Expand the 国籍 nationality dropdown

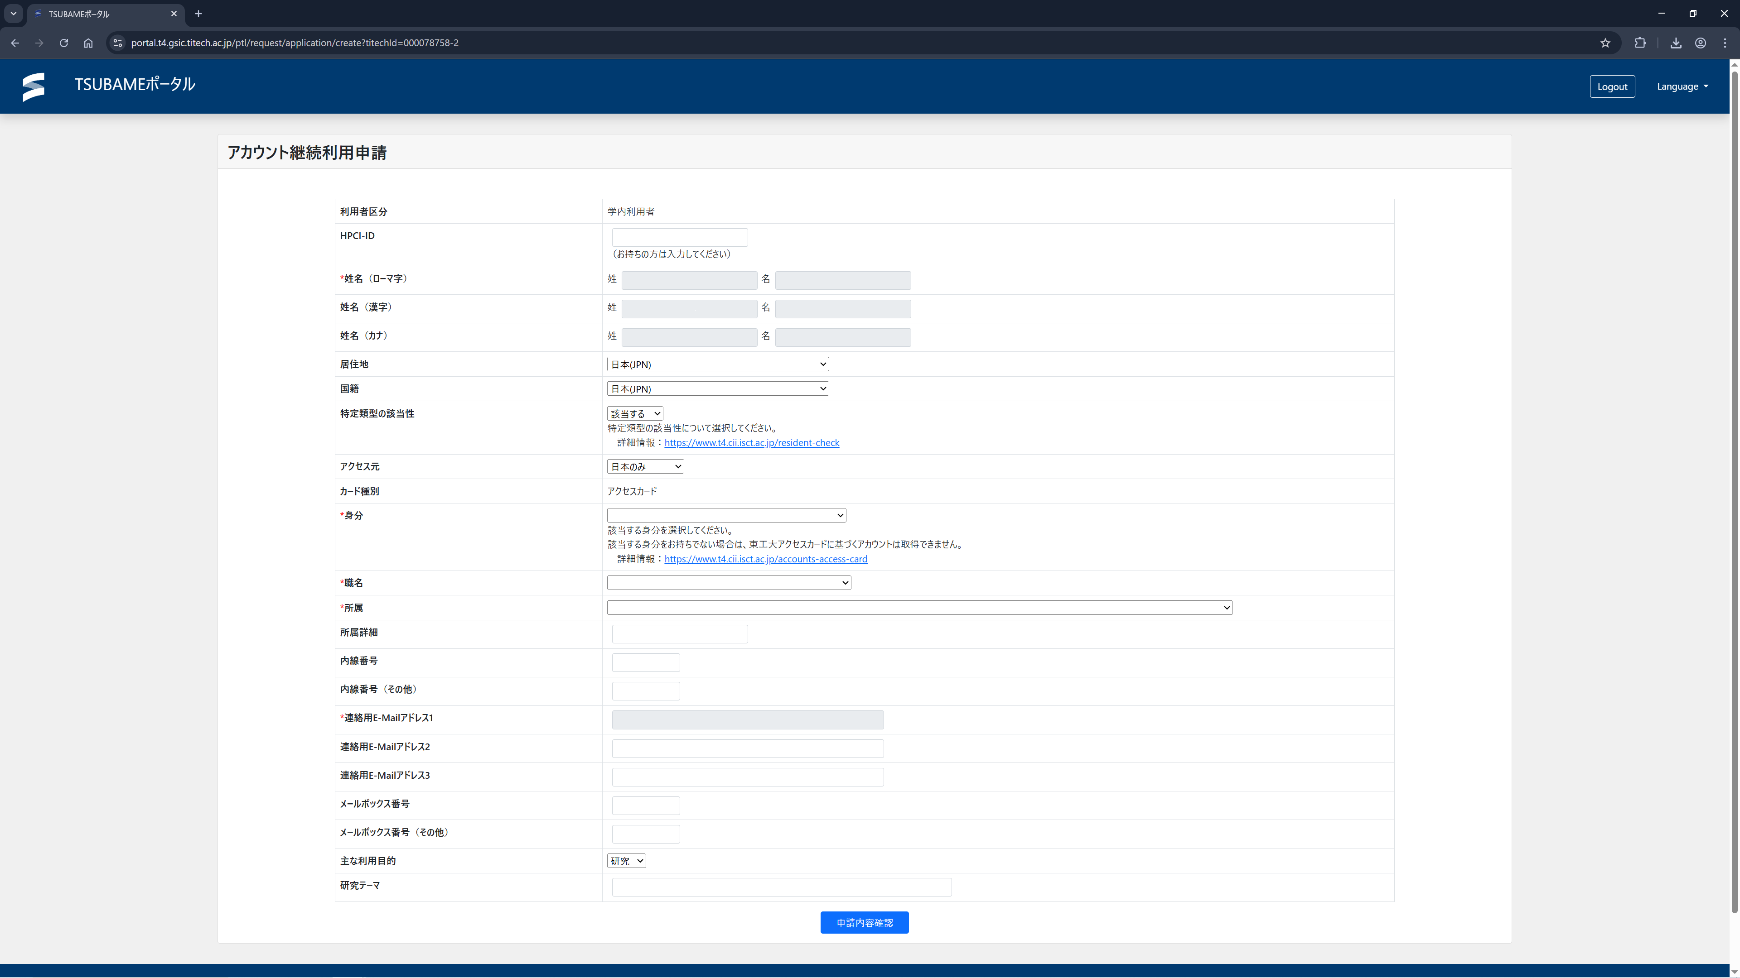coord(717,389)
